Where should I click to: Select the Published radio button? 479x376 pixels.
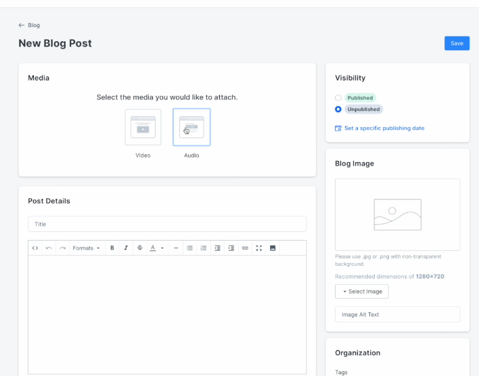[x=338, y=98]
